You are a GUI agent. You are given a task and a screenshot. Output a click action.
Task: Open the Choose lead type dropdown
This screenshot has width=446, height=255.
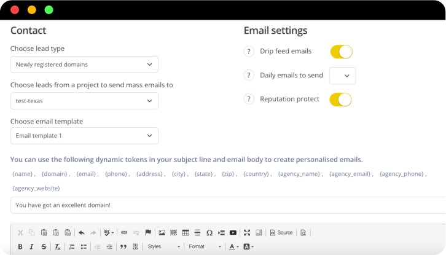tap(84, 65)
